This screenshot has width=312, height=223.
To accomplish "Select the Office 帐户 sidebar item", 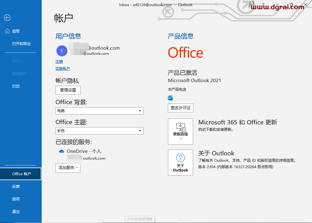I will click(x=21, y=174).
